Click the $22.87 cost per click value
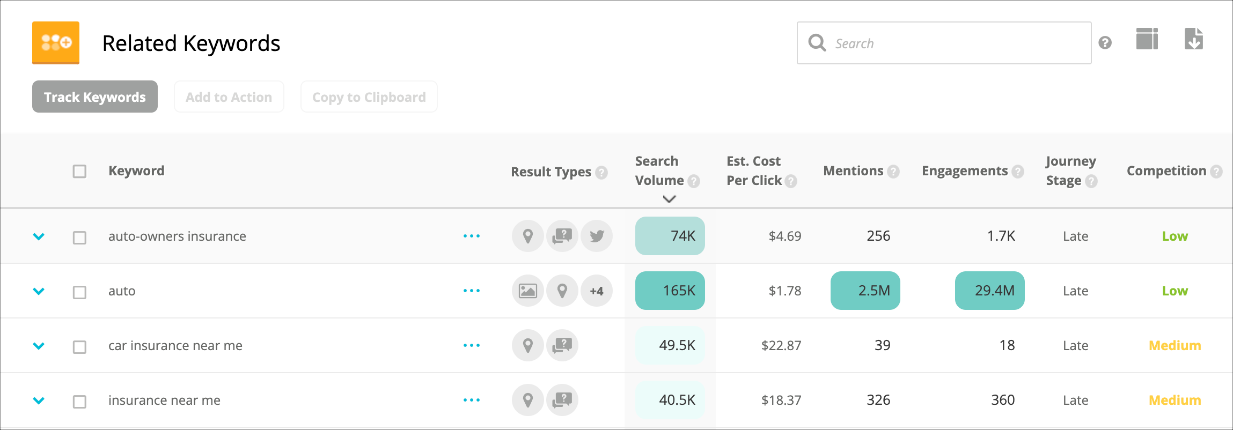This screenshot has width=1233, height=430. coord(781,346)
